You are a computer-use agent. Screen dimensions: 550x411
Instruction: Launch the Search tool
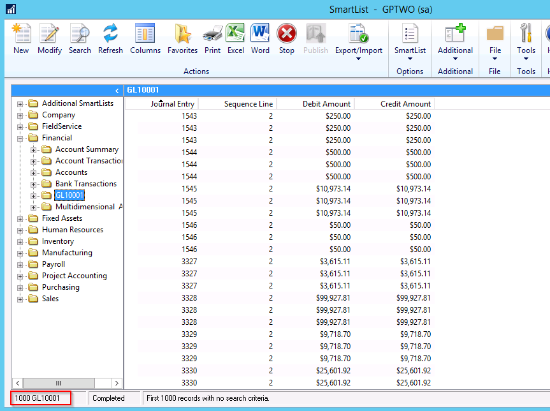point(80,39)
